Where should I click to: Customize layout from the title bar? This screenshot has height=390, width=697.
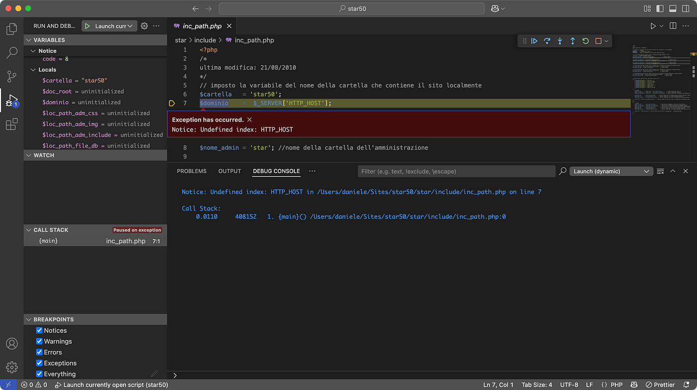point(648,8)
